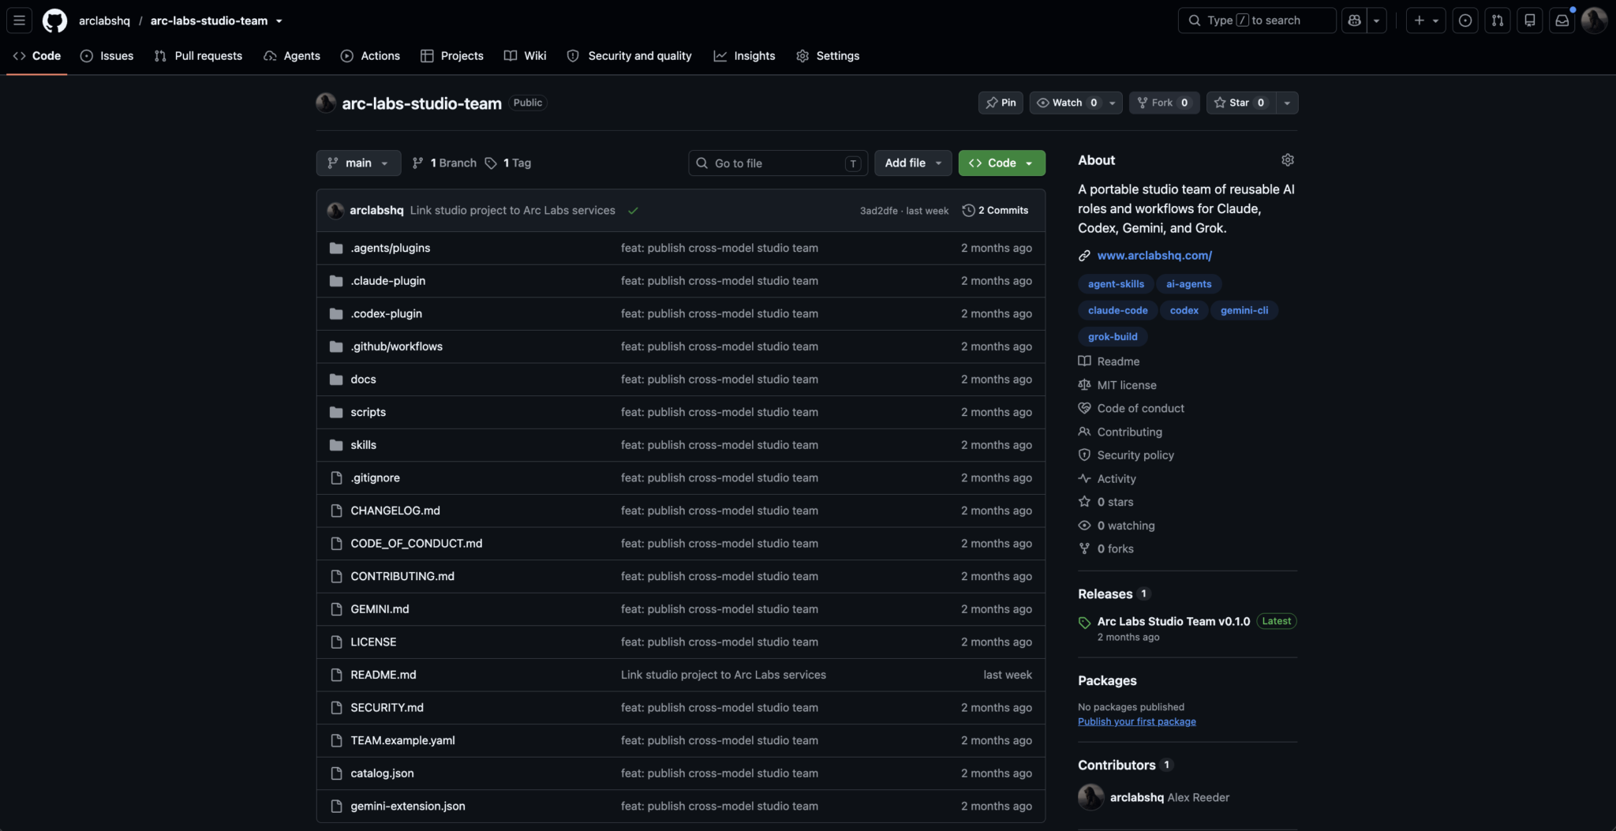Click Publish your first package link

point(1137,722)
